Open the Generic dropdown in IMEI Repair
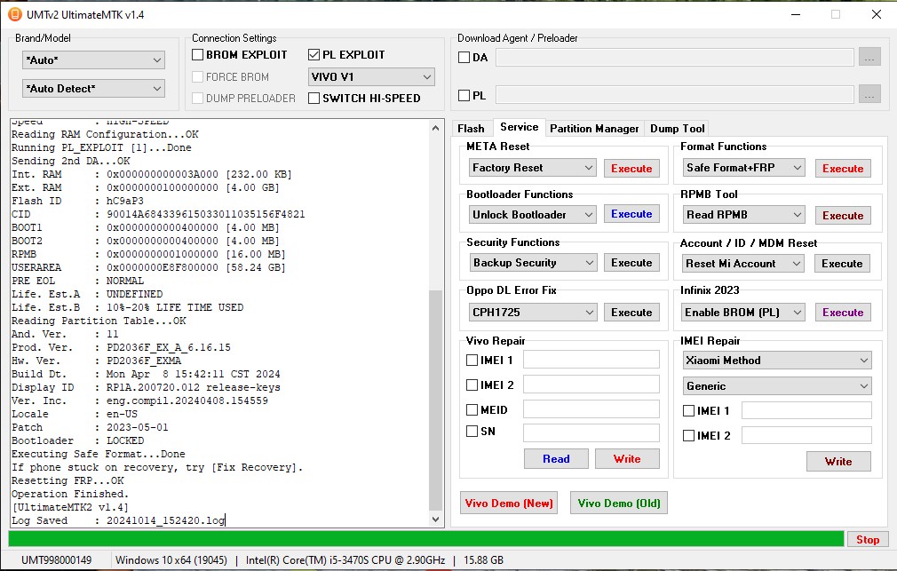This screenshot has height=571, width=897. pos(777,385)
